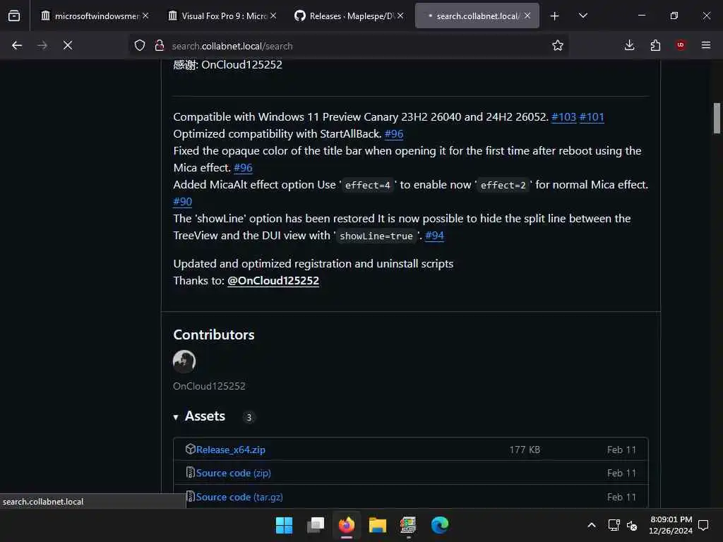Click the Release_x64.zip package icon
The height and width of the screenshot is (542, 723).
[190, 449]
